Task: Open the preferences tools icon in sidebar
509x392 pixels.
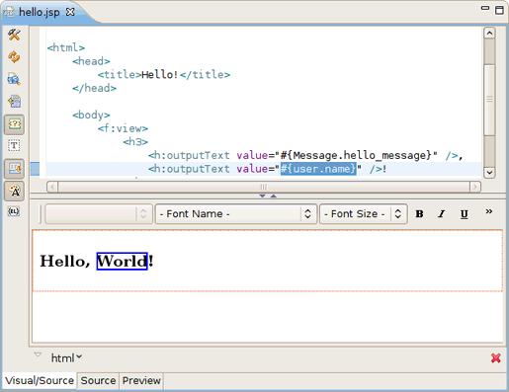Action: 14,35
